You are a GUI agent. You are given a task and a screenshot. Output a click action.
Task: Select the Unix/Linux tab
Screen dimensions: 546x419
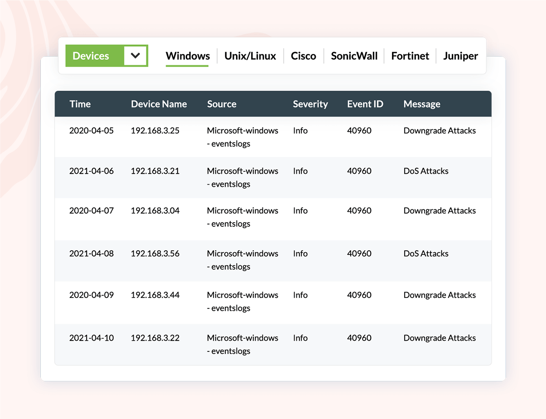click(x=250, y=56)
